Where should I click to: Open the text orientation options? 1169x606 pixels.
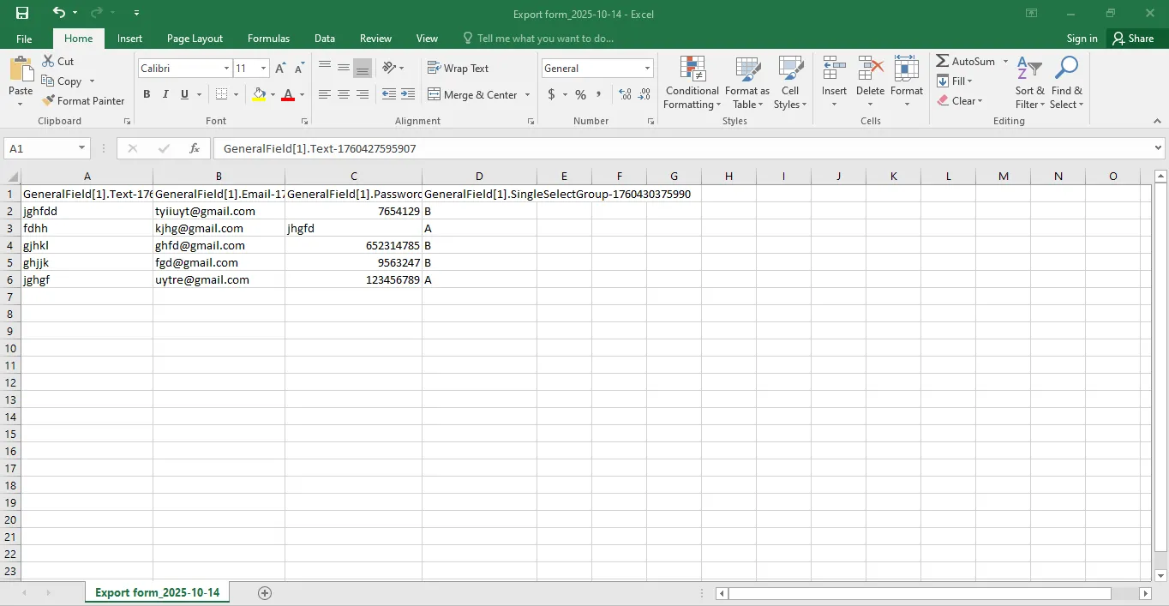tap(393, 68)
